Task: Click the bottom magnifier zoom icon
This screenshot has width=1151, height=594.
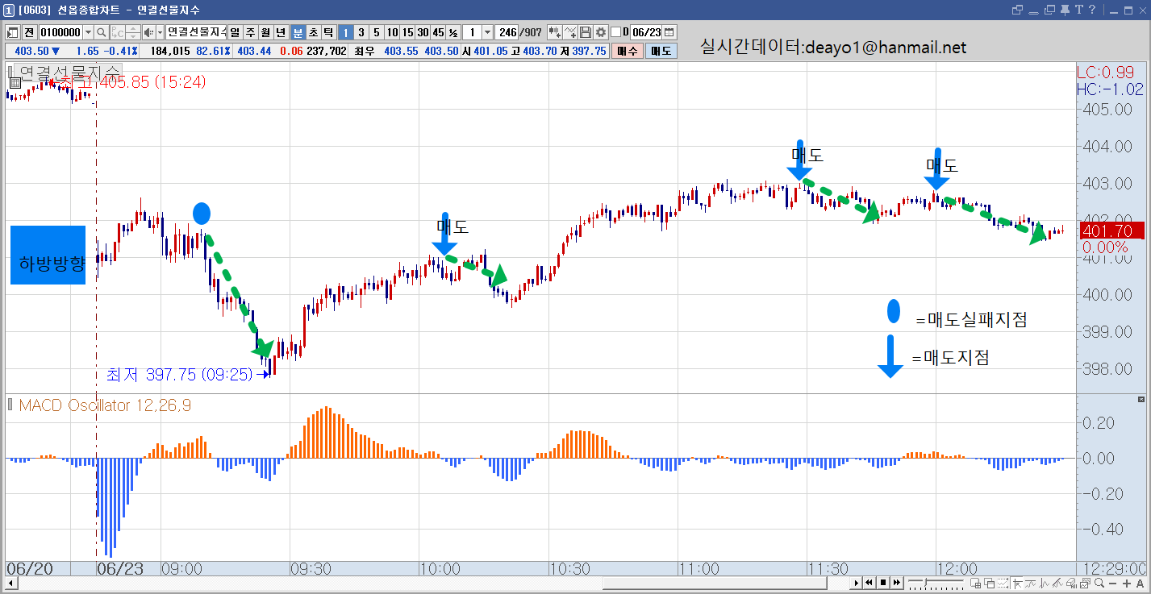Action: [x=1099, y=583]
